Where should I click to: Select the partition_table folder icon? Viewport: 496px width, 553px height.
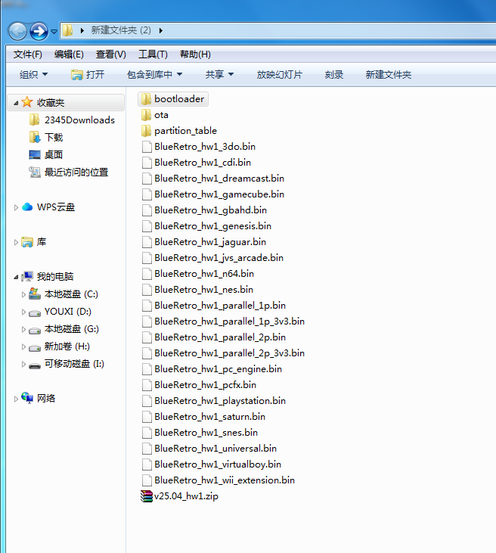146,131
